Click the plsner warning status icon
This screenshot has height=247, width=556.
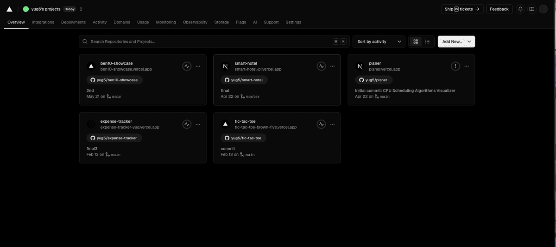tap(455, 66)
